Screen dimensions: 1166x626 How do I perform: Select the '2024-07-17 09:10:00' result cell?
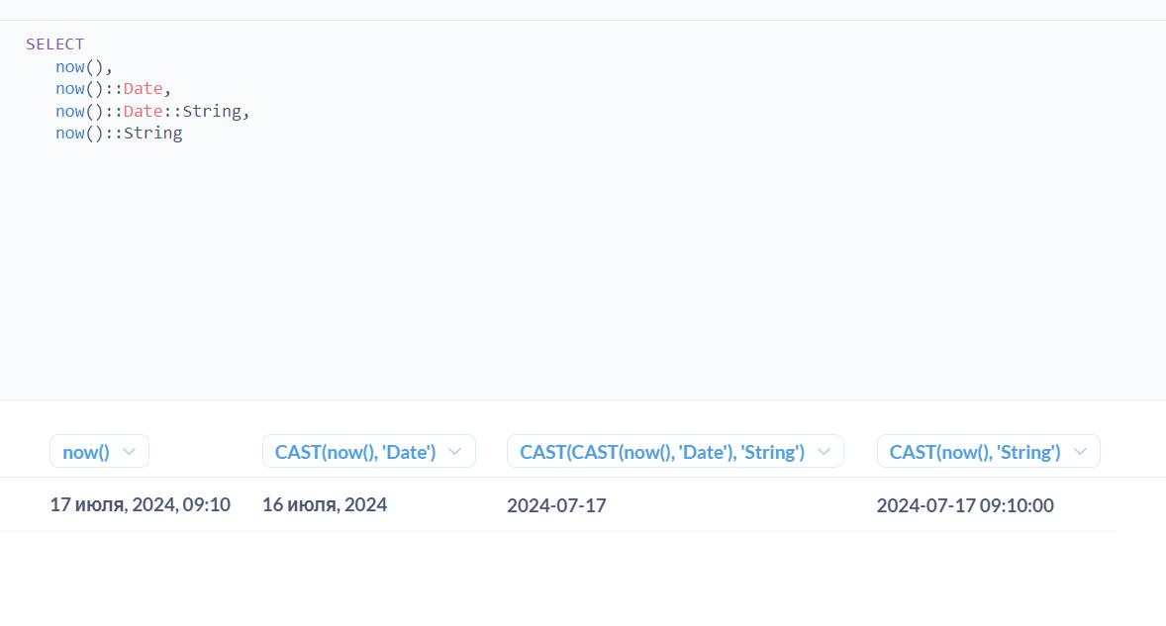pos(964,505)
